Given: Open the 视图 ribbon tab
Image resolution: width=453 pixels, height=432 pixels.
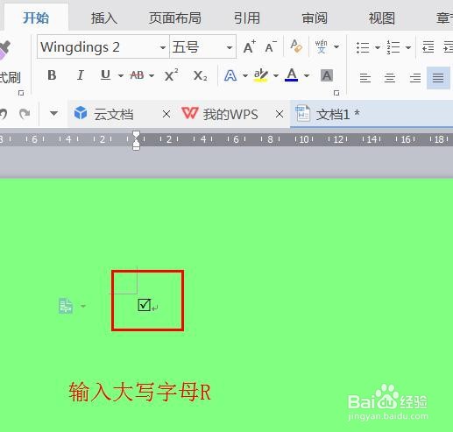Looking at the screenshot, I should coord(382,18).
